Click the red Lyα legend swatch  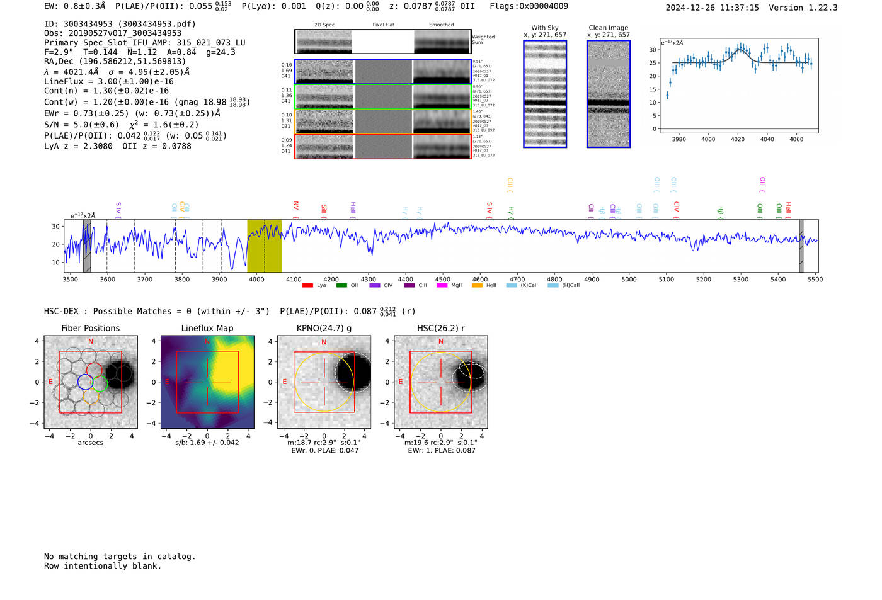pyautogui.click(x=307, y=285)
